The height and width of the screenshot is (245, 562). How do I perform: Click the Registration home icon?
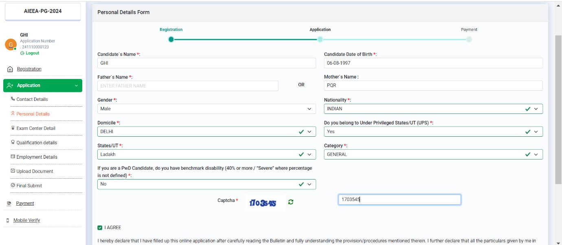[x=9, y=70]
